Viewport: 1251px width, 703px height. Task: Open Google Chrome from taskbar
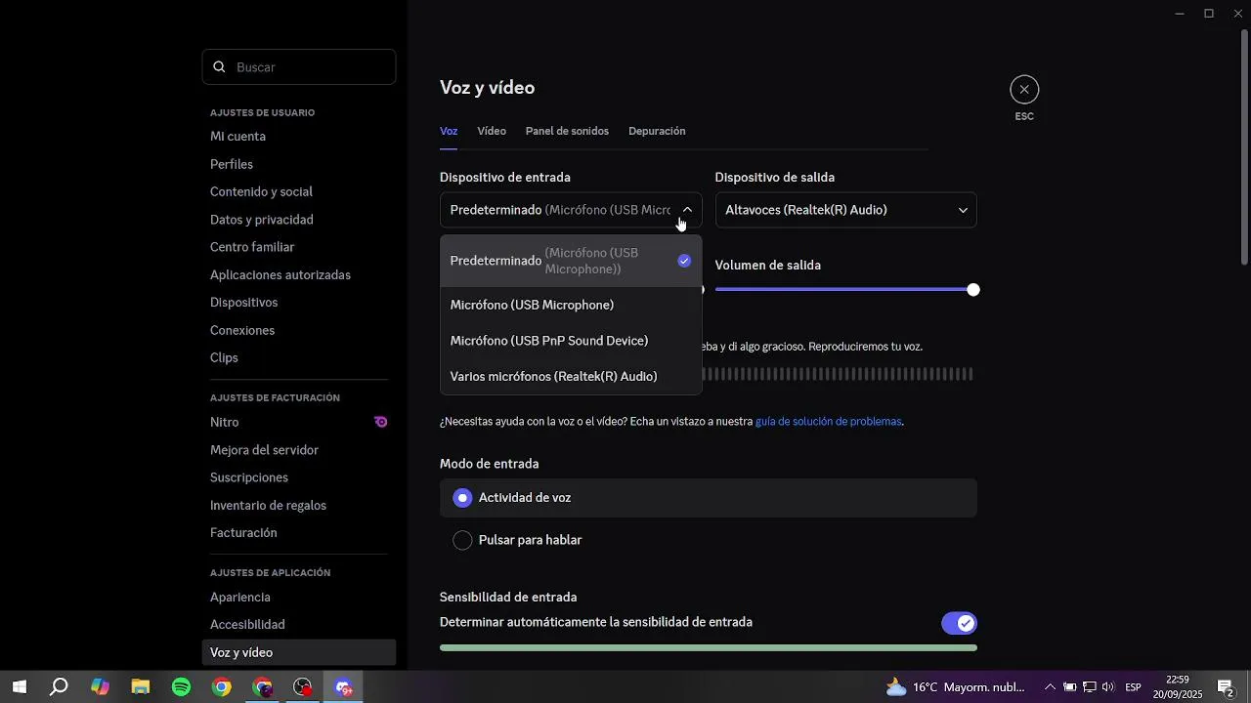(222, 687)
